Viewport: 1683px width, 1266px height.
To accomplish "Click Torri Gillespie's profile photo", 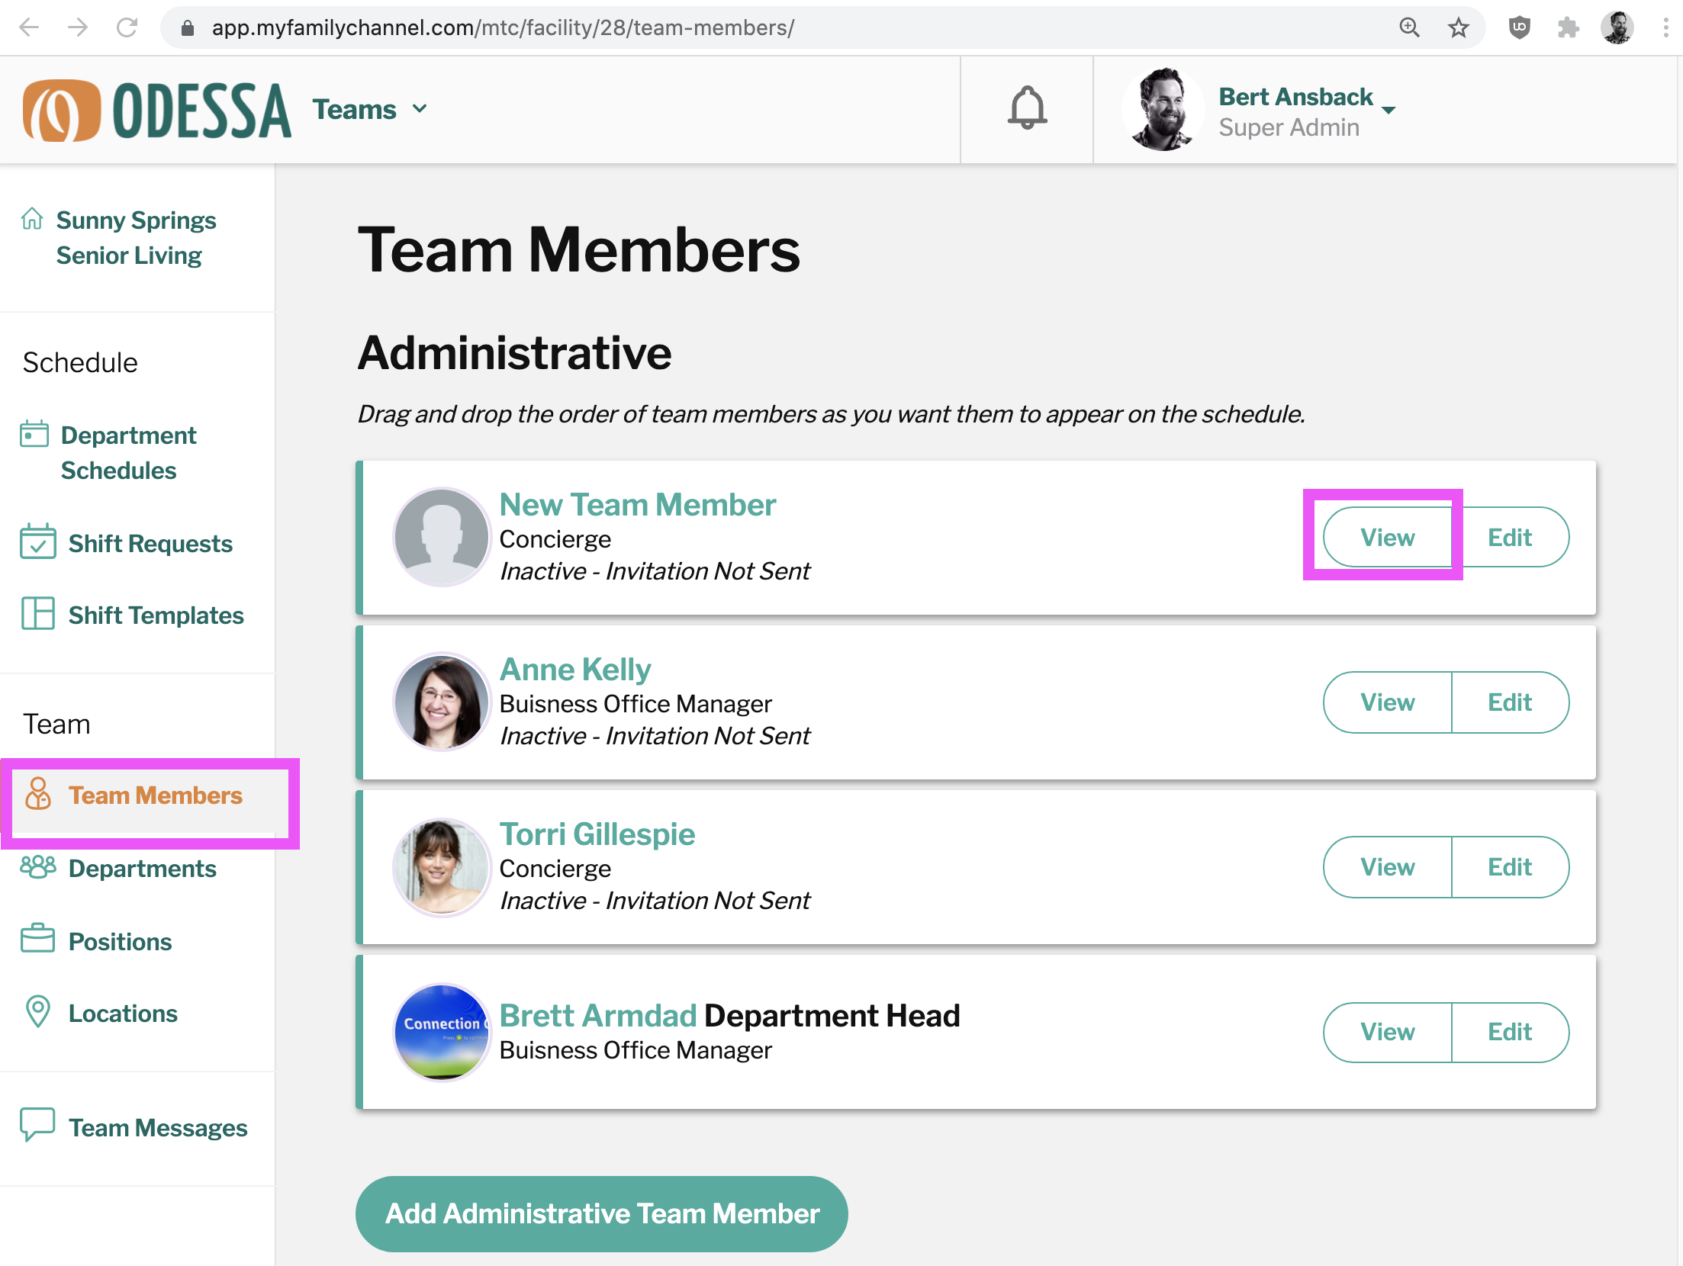I will pyautogui.click(x=441, y=866).
